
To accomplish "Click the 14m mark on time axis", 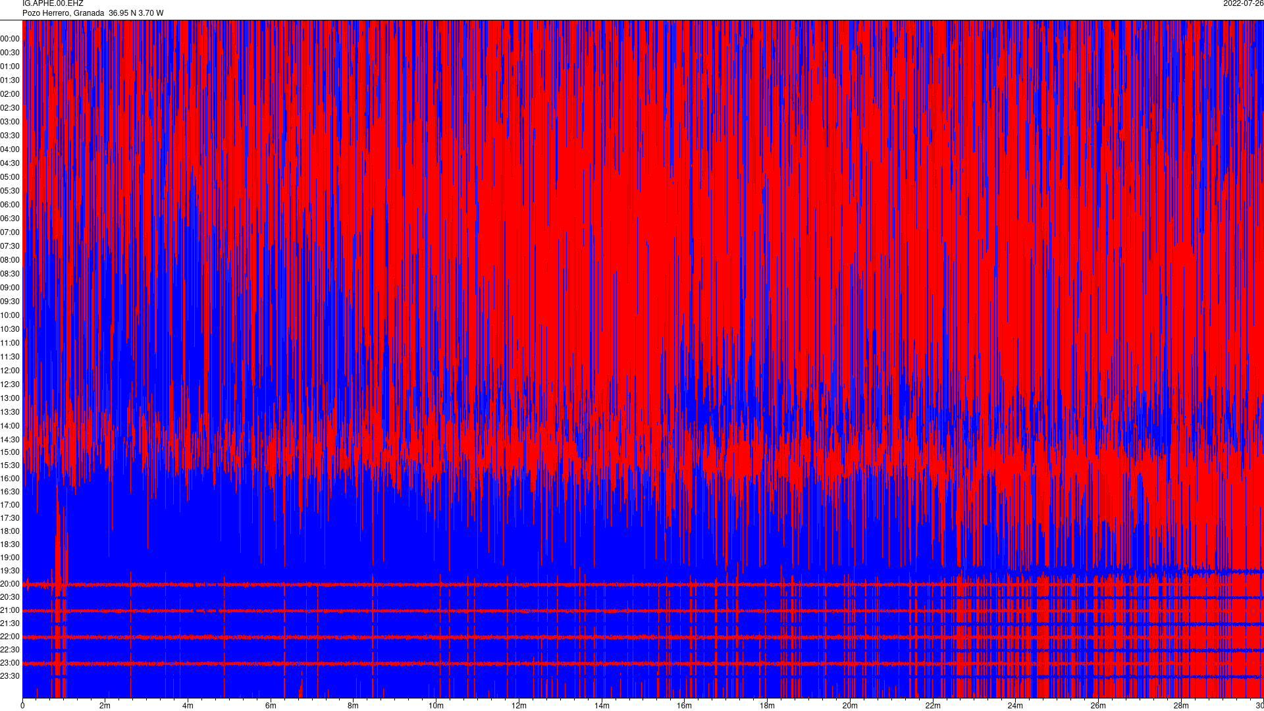I will point(602,706).
